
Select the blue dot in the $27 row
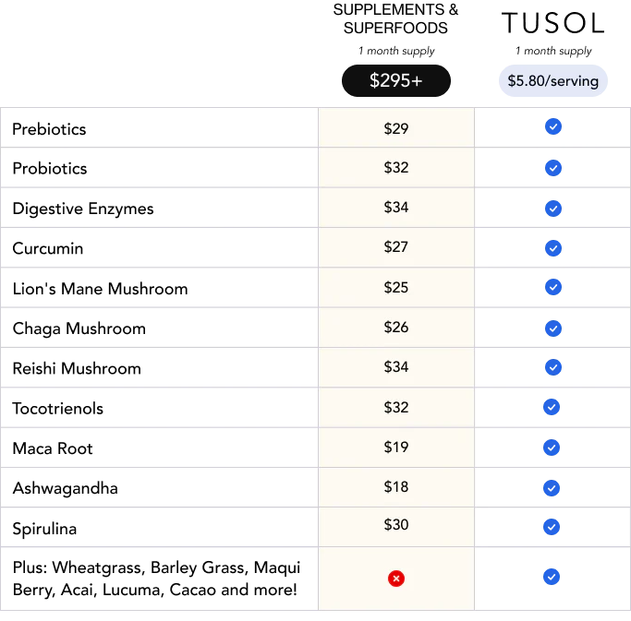(x=552, y=247)
